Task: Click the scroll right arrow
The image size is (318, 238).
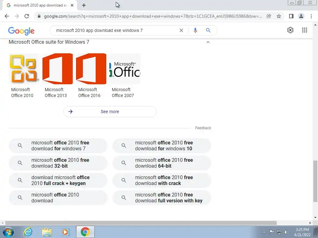Action: click(310, 223)
